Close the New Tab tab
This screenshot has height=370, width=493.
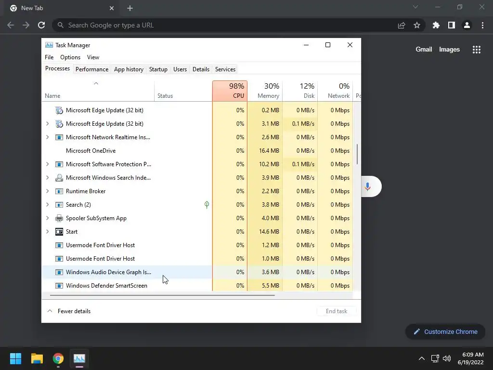tap(112, 8)
